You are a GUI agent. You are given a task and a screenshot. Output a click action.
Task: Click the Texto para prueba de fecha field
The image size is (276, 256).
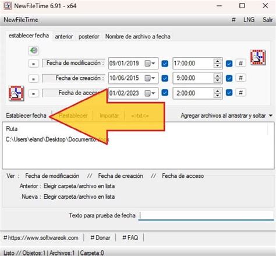(x=206, y=215)
